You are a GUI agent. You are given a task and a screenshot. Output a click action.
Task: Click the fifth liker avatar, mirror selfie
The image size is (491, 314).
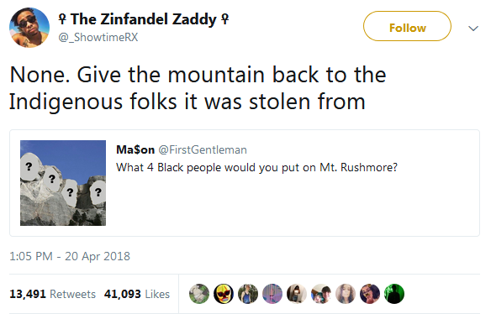point(297,294)
